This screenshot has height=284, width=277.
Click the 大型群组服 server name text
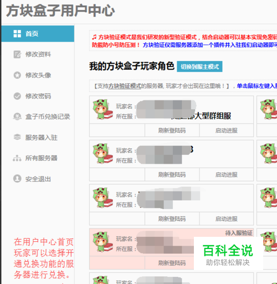[x=213, y=116]
